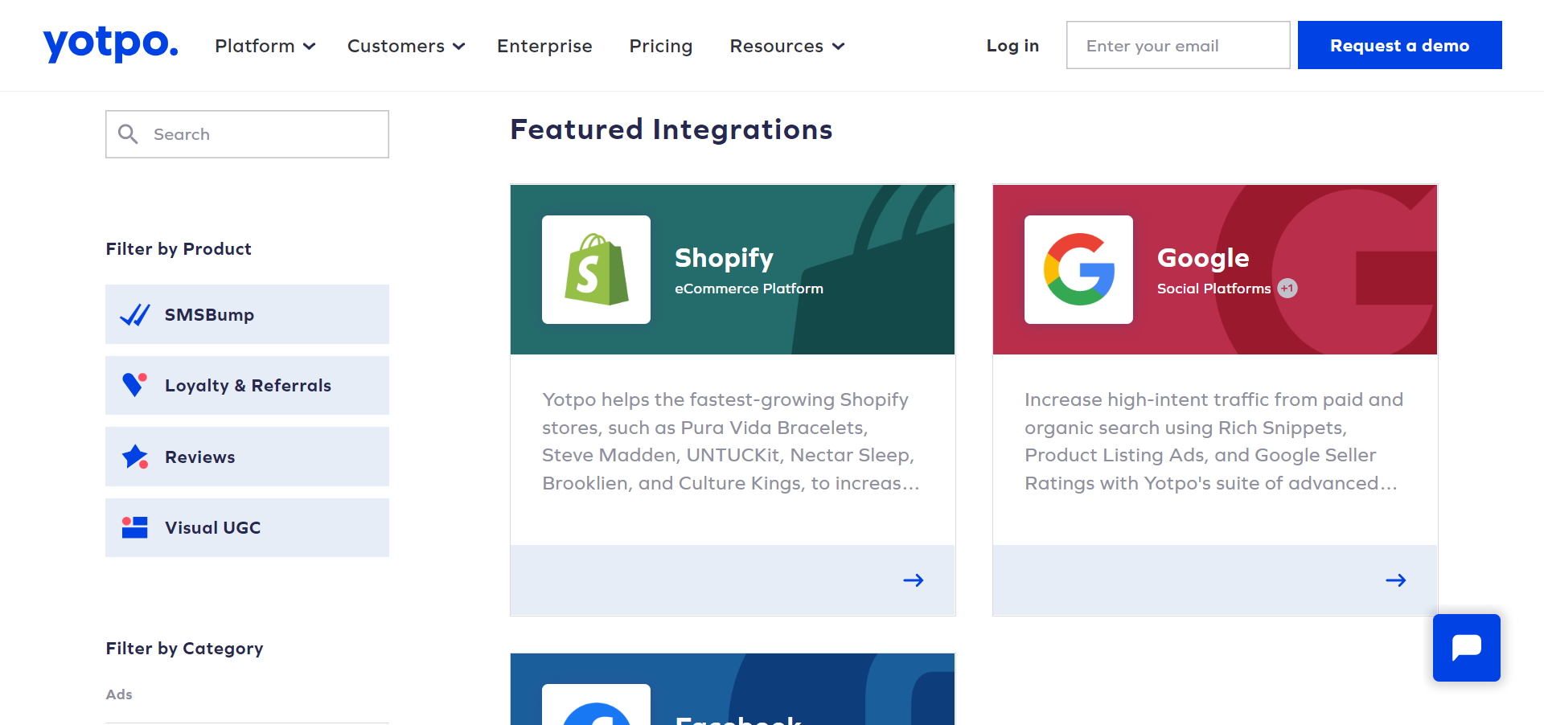Image resolution: width=1544 pixels, height=725 pixels.
Task: Toggle the Reviews product filter
Action: point(199,457)
